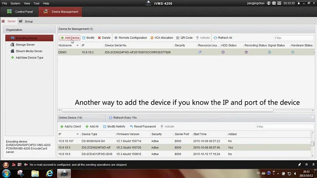Open the System menu
317x178 pixels.
(x=15, y=4)
